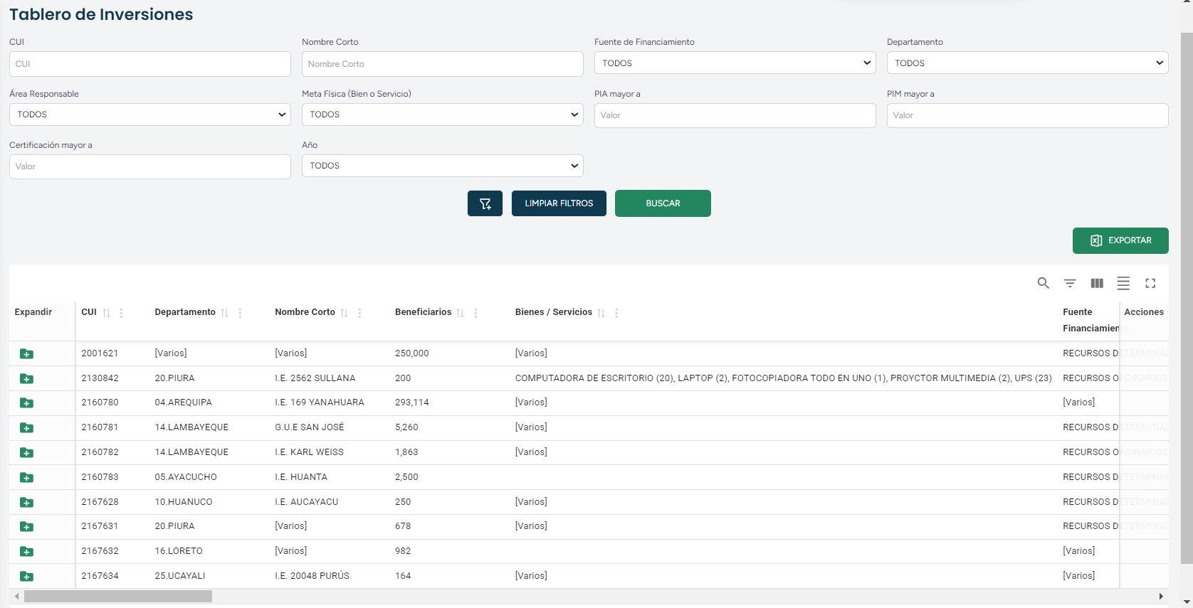Open the Departamento filter dropdown
Image resolution: width=1193 pixels, height=608 pixels.
[1027, 63]
